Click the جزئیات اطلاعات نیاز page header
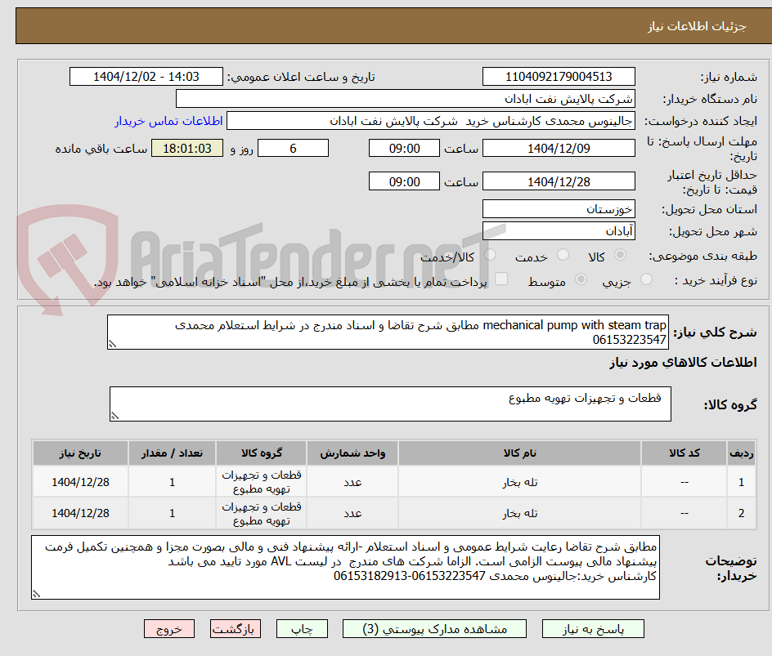The image size is (772, 656). tap(697, 26)
